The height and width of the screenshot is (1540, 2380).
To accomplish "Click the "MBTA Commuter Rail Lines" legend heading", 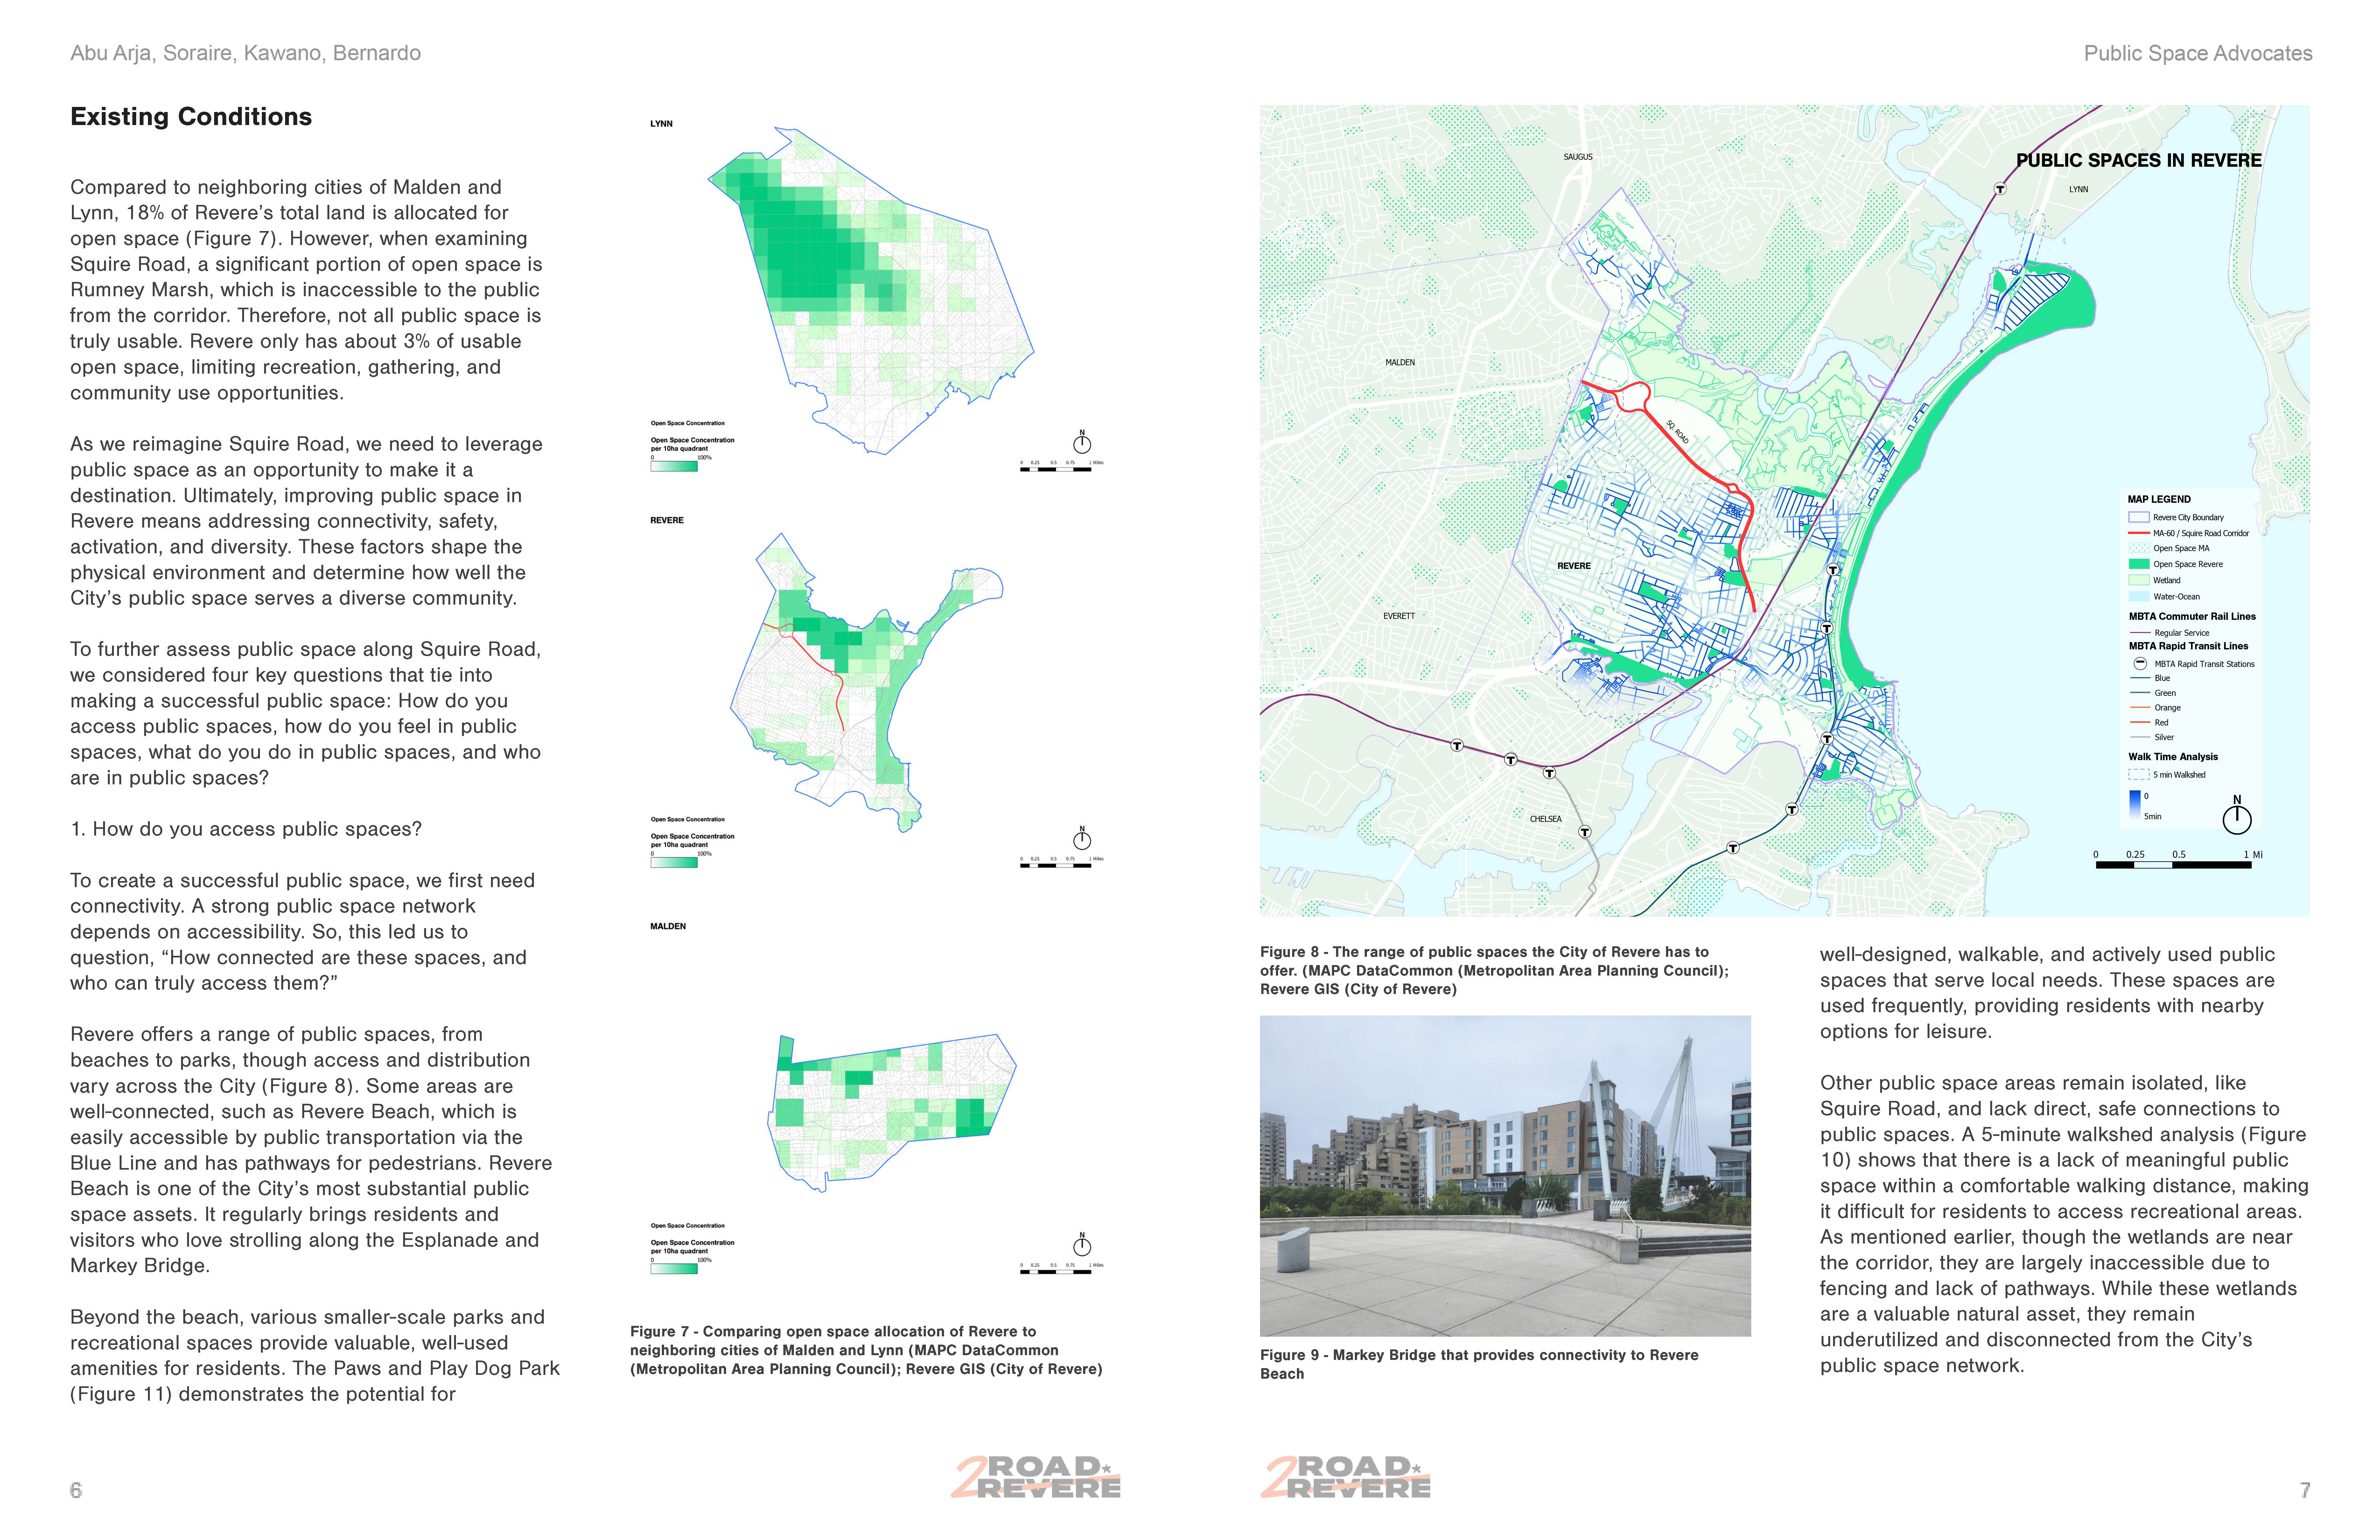I will click(x=2192, y=616).
